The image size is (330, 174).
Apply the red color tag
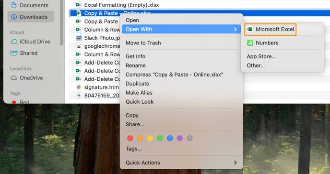tap(130, 138)
